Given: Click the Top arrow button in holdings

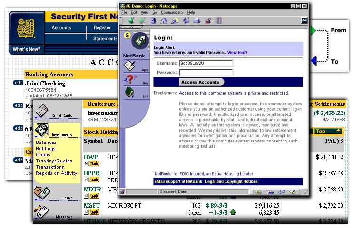Looking at the screenshot, I should [x=328, y=132].
